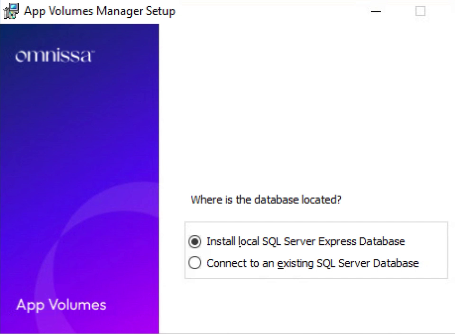Viewport: 455px width, 334px height.
Task: Click the greyed-out maximize box
Action: tap(420, 11)
